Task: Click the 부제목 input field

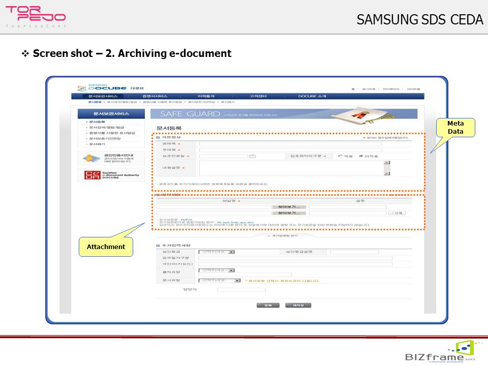Action: pyautogui.click(x=290, y=150)
